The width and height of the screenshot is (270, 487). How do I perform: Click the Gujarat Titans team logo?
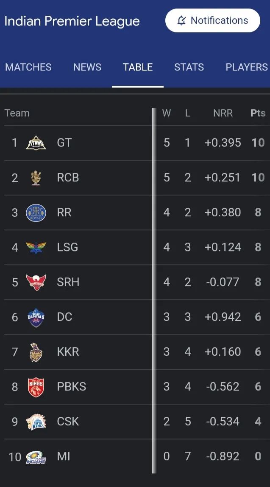(36, 143)
